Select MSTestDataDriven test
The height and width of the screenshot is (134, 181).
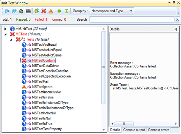pos(46,66)
